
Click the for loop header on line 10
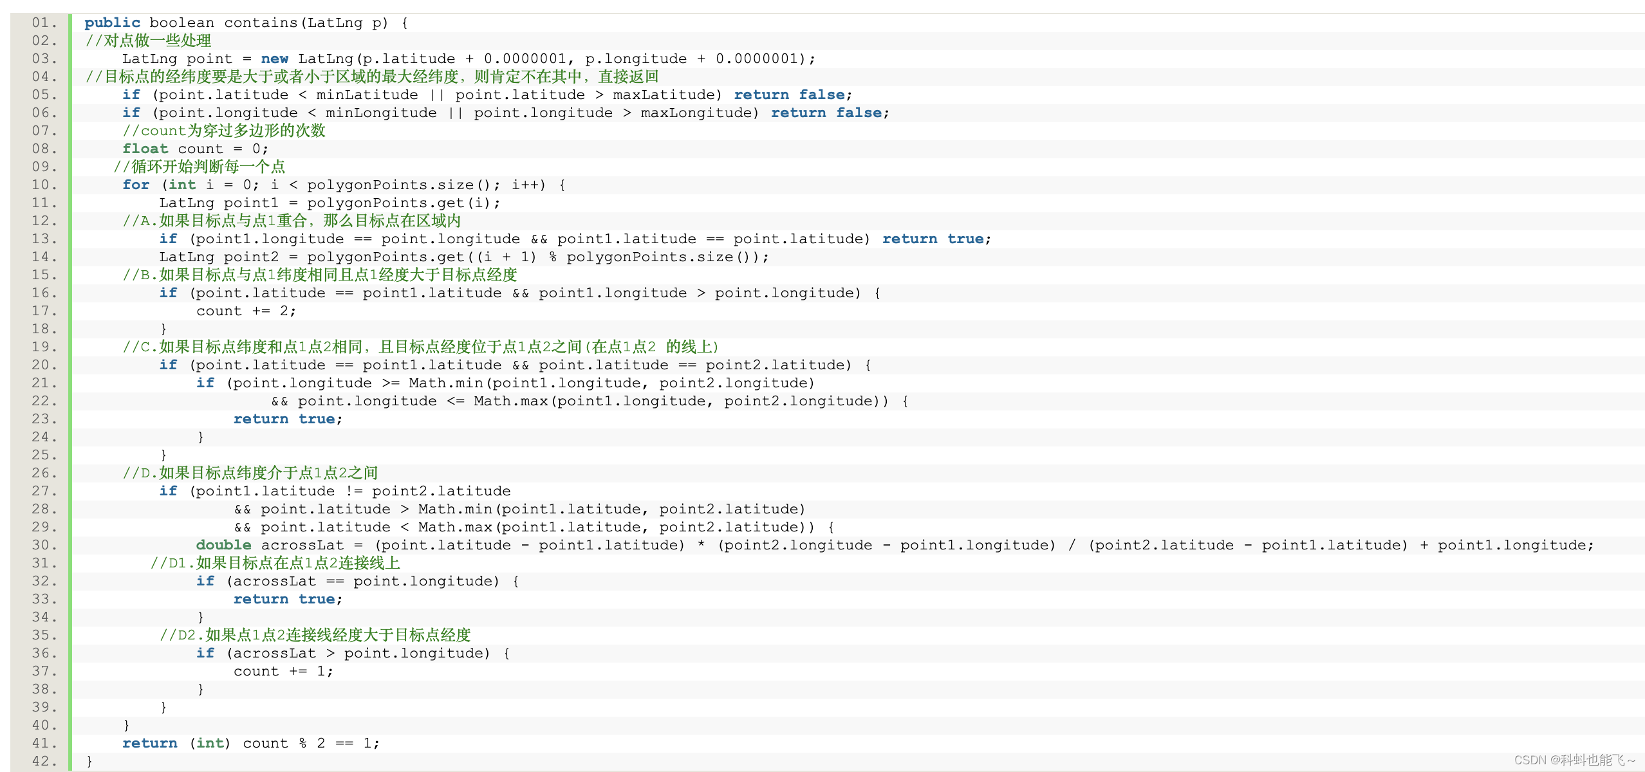tap(344, 185)
